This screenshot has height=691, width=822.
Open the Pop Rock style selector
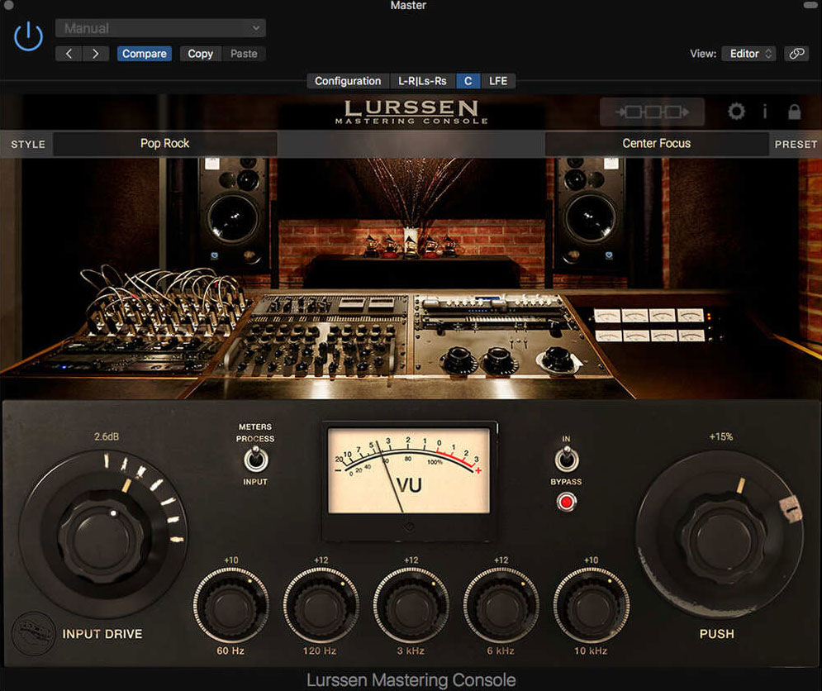[164, 143]
